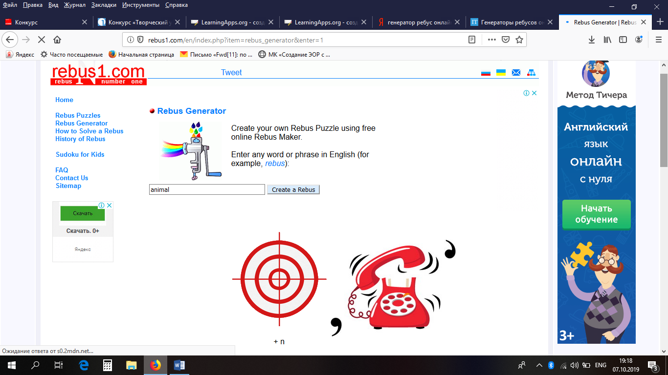Image resolution: width=668 pixels, height=375 pixels.
Task: Open the Firefox hamburger menu
Action: [x=658, y=40]
